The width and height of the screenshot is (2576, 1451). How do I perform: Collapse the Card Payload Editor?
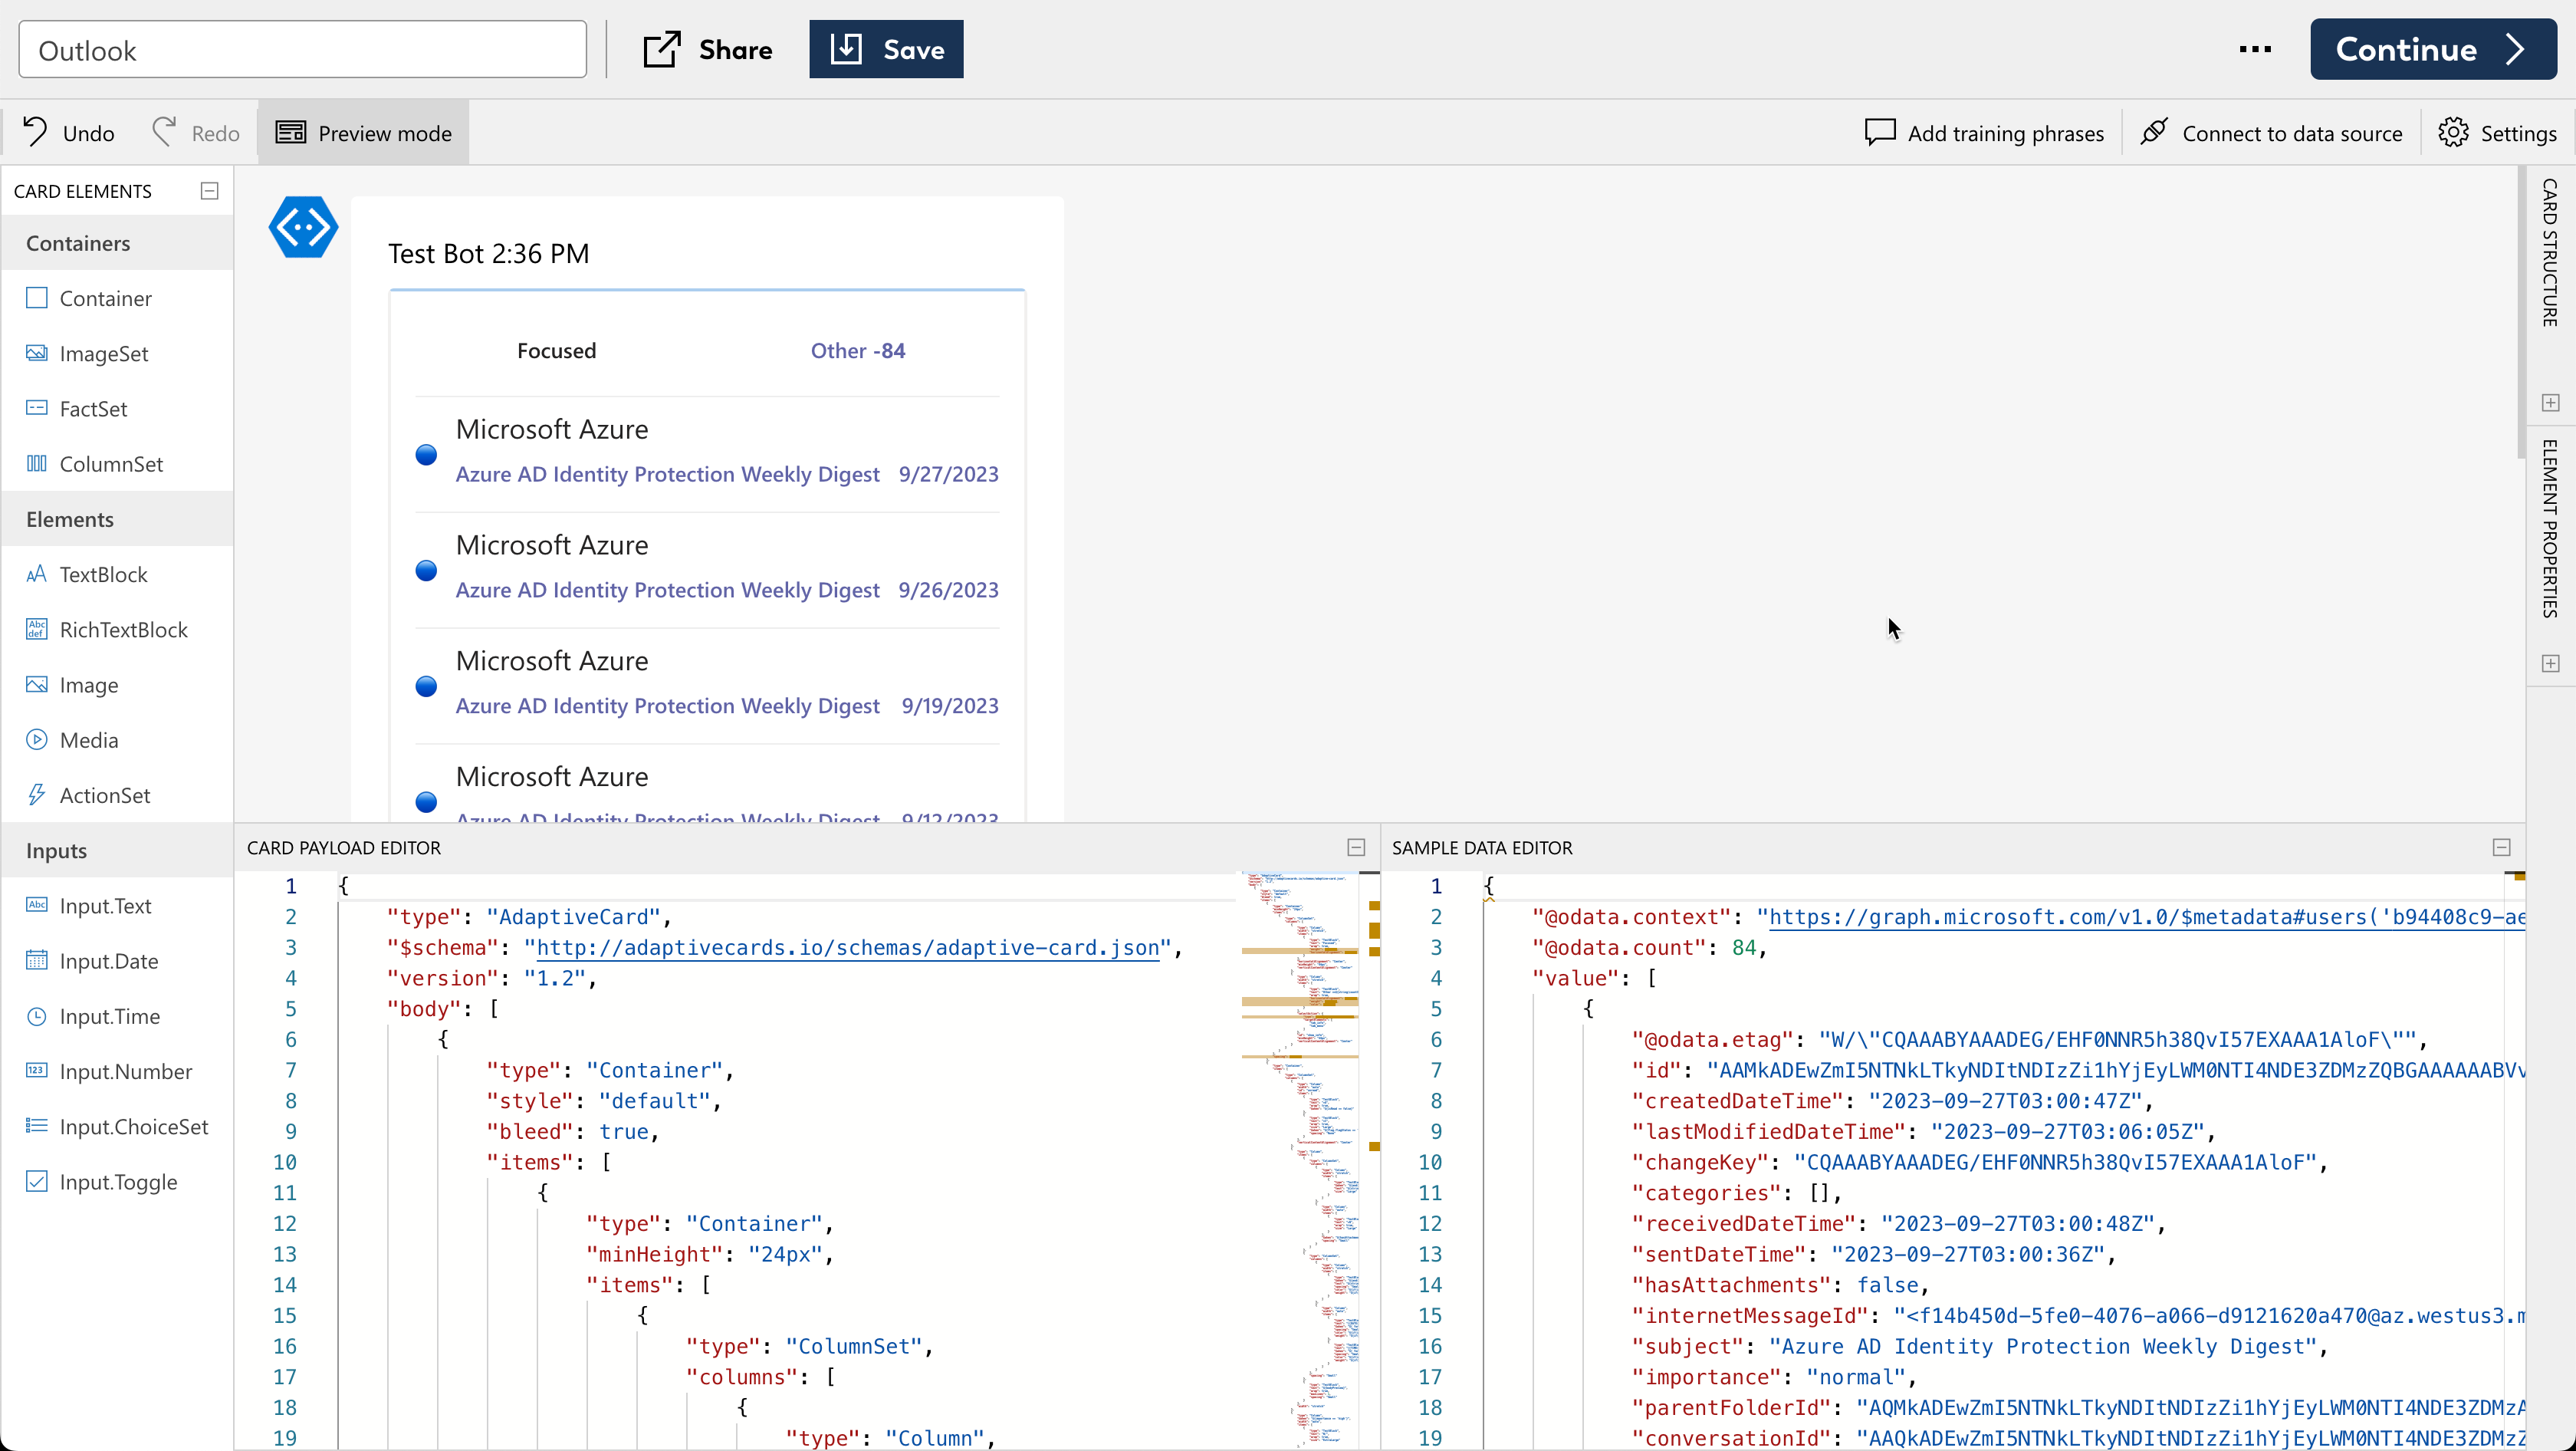[1356, 847]
